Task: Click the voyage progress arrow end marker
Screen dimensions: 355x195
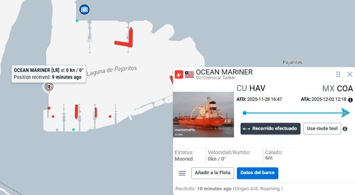Action: pos(346,113)
